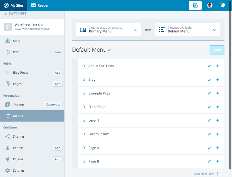Open Sharing in the sidebar
The width and height of the screenshot is (232, 177).
(19, 137)
